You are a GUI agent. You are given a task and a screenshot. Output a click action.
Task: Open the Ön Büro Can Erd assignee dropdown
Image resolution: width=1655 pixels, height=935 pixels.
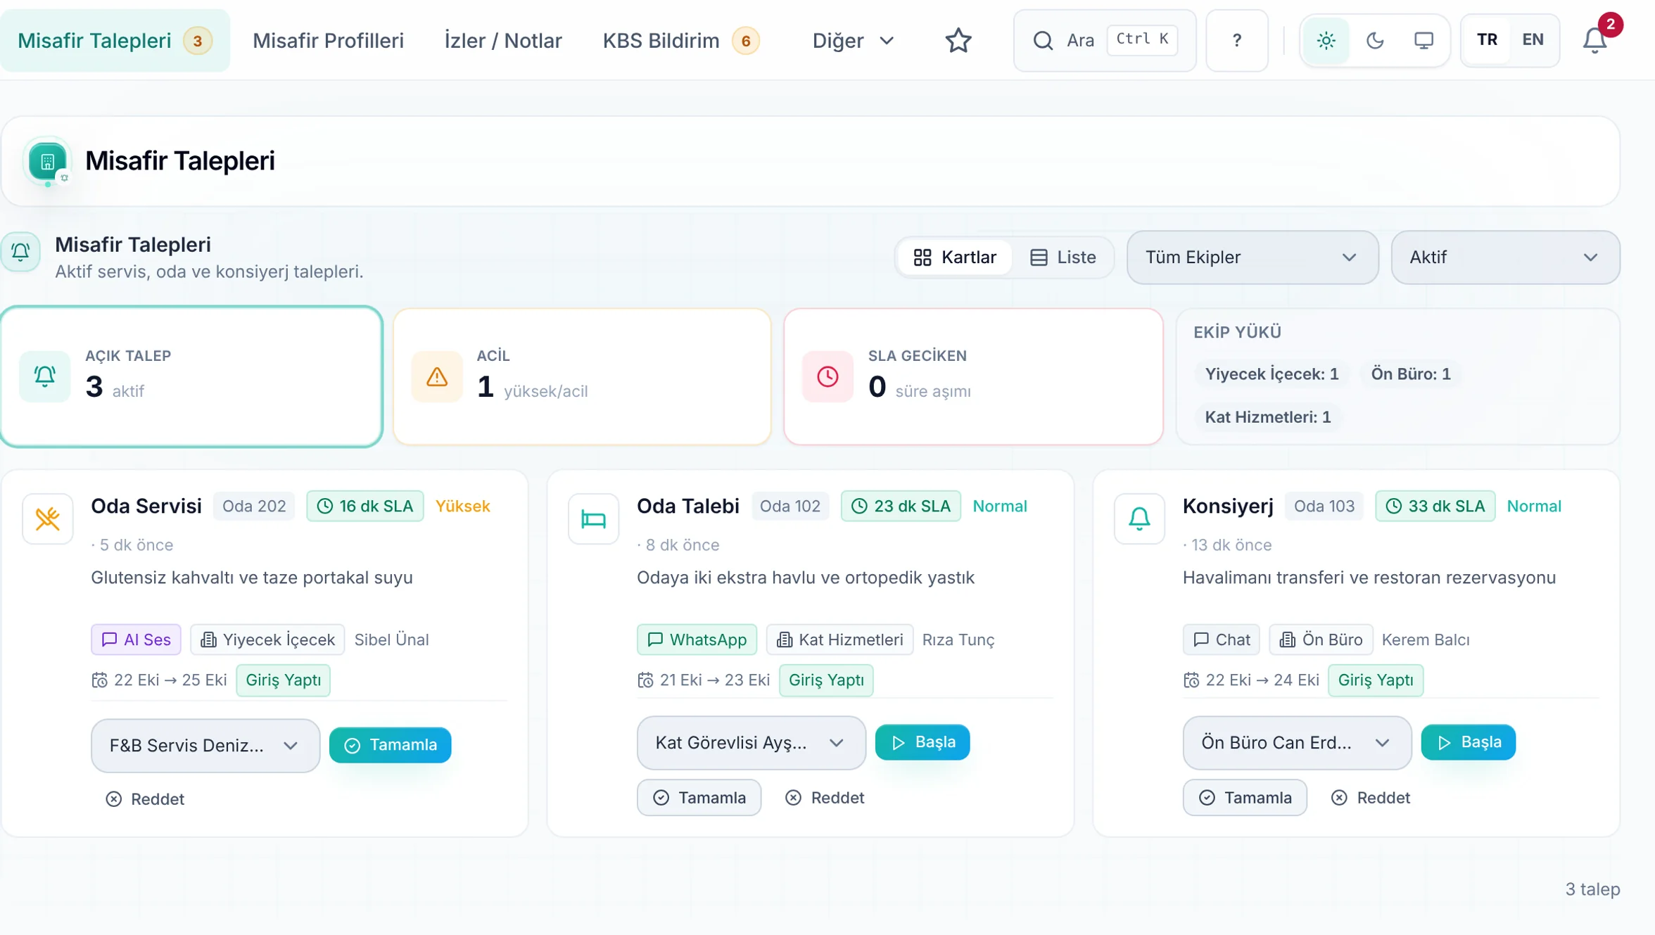coord(1296,743)
